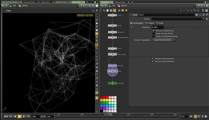This screenshot has height=120, width=209.
Task: Pick the yellow swatch in the palette
Action: coord(107,100)
